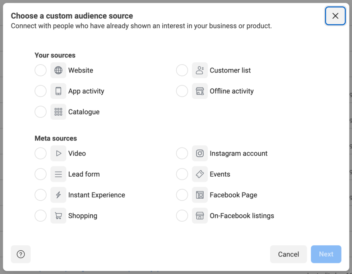Click the Cancel button
This screenshot has width=352, height=274.
click(288, 254)
